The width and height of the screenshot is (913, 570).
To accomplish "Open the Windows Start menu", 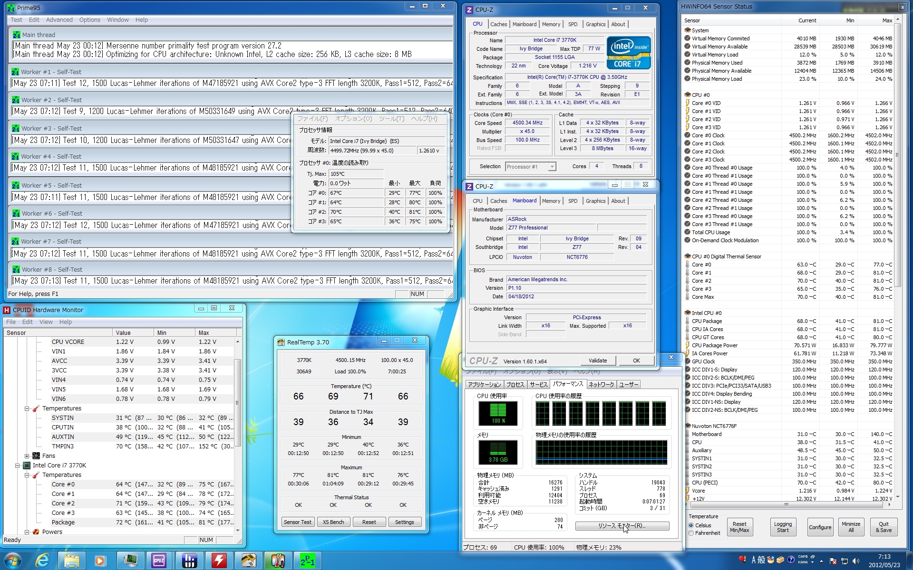I will (13, 561).
